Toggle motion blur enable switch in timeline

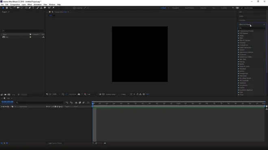coord(84,103)
